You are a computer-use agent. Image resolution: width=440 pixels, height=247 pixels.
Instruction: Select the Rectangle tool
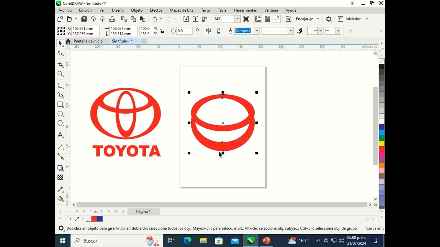[x=60, y=104]
